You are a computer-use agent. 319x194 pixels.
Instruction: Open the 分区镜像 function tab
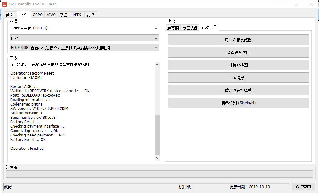click(190, 28)
